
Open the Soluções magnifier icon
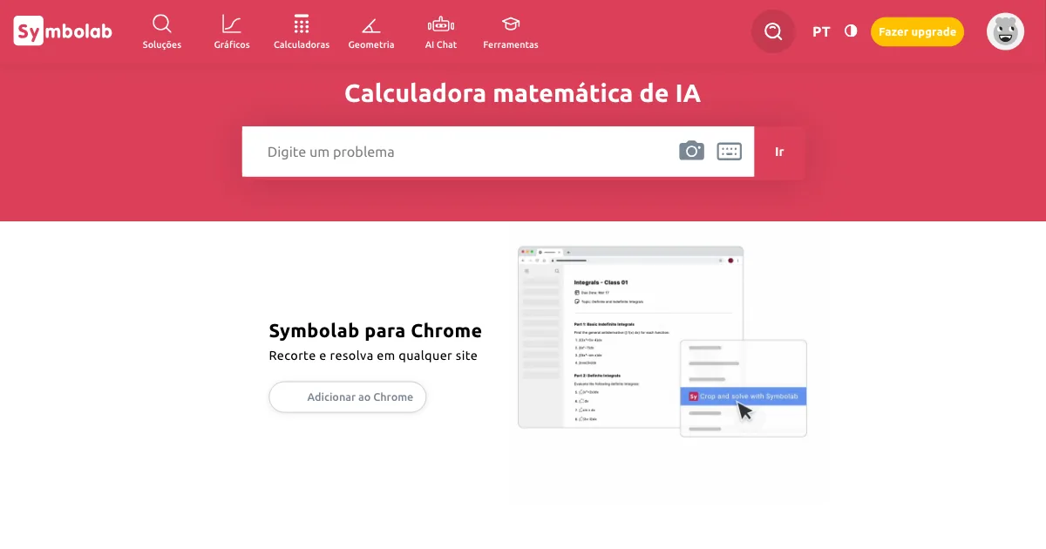tap(162, 24)
